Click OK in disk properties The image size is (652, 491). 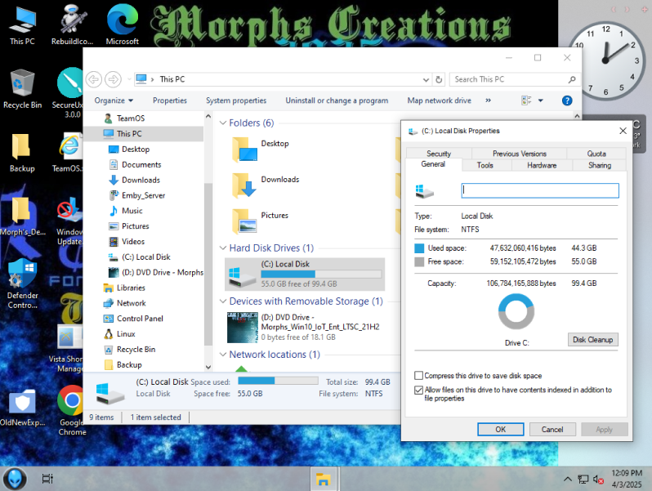pos(500,429)
